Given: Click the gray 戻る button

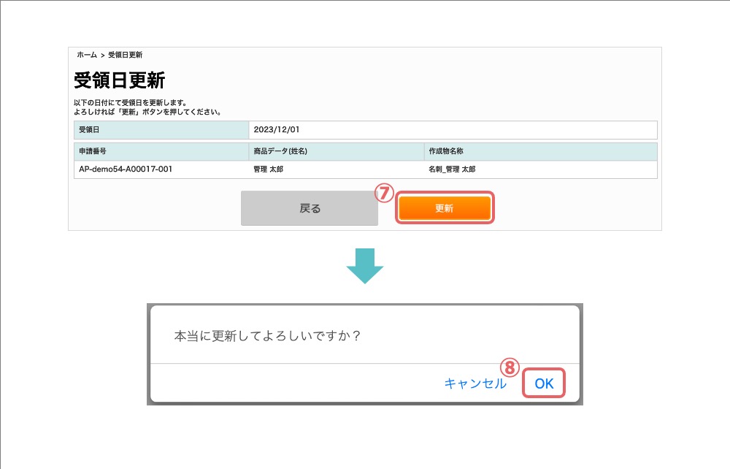Looking at the screenshot, I should click(309, 208).
